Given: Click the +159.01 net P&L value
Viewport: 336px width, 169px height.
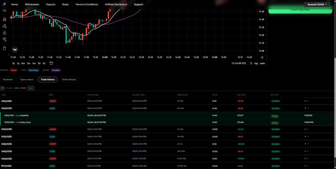Looking at the screenshot, I should coord(241,158).
